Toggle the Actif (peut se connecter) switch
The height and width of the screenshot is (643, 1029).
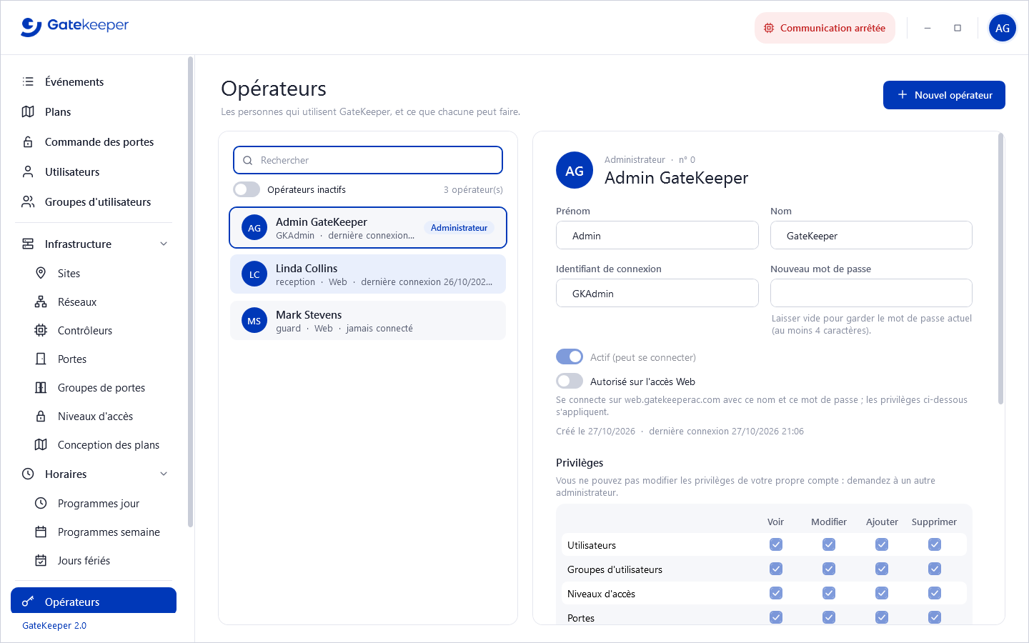(x=570, y=357)
